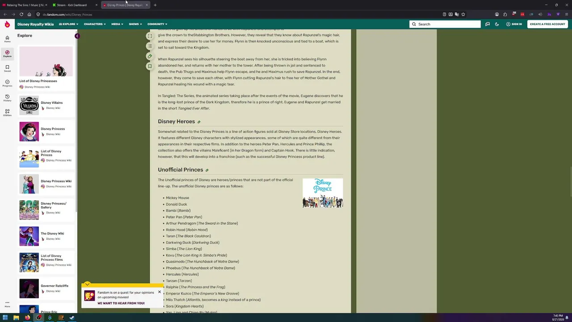Open Progress in the left sidebar
Screen dimensions: 572x322
coord(7,83)
